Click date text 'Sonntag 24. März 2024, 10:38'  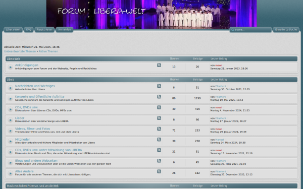click(228, 143)
